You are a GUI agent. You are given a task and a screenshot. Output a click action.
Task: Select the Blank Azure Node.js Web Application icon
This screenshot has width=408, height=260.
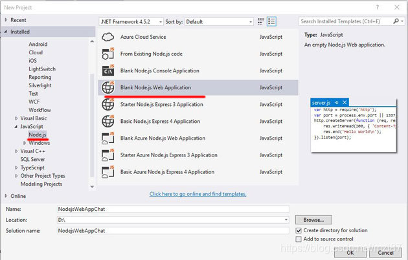[x=108, y=138]
